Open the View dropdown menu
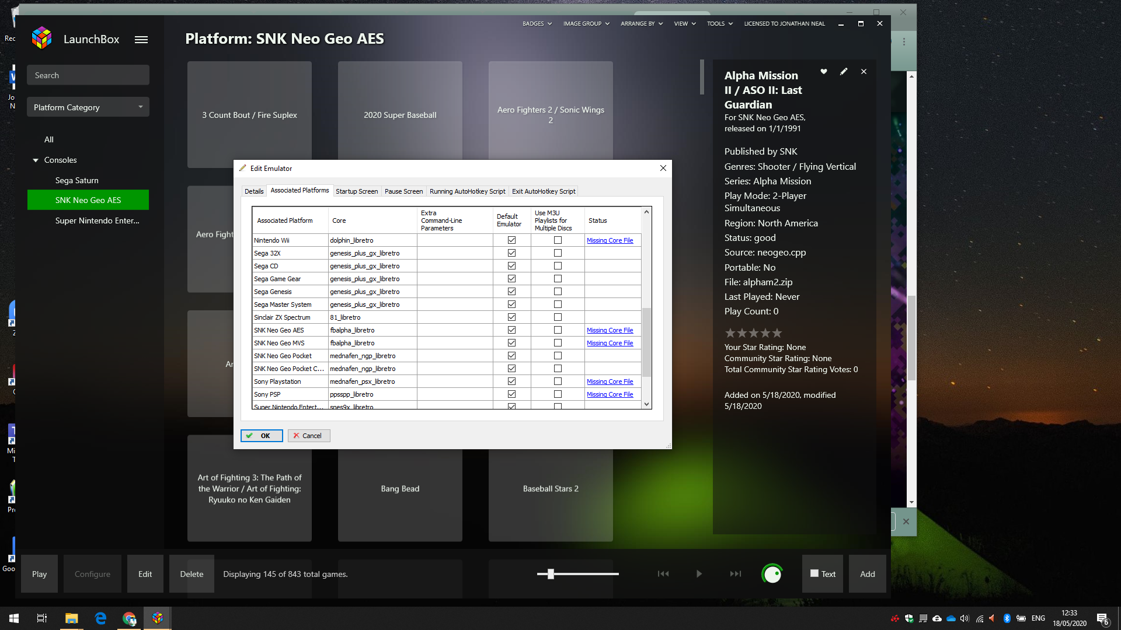The width and height of the screenshot is (1121, 630). click(x=685, y=24)
